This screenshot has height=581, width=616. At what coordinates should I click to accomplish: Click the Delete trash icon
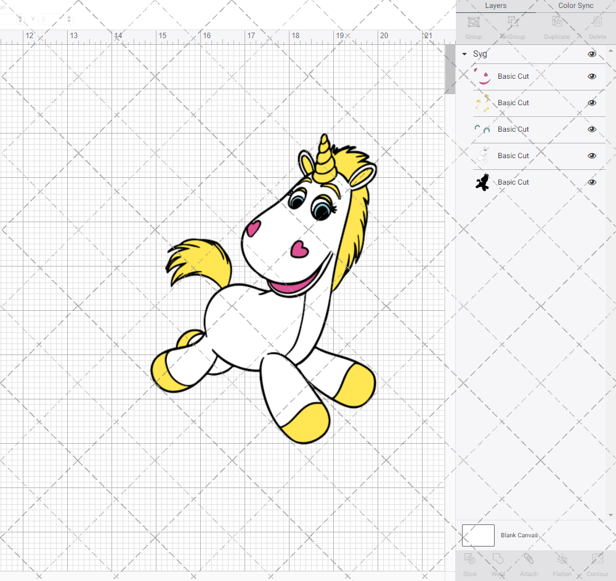598,22
